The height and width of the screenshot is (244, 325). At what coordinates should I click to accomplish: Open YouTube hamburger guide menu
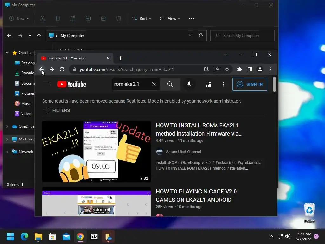click(46, 84)
